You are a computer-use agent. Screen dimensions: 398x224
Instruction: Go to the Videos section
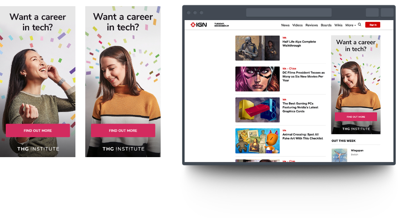pyautogui.click(x=297, y=25)
